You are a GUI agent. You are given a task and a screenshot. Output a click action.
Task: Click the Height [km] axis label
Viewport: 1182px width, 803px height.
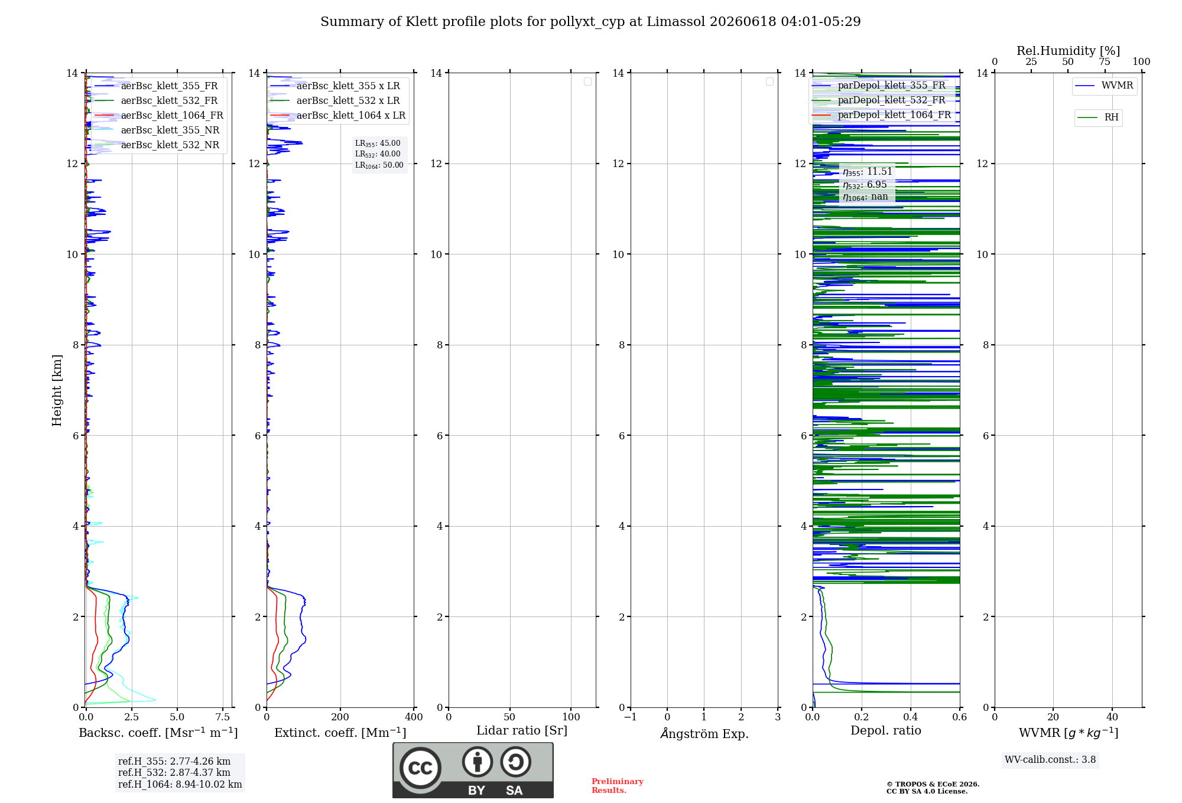[x=57, y=390]
